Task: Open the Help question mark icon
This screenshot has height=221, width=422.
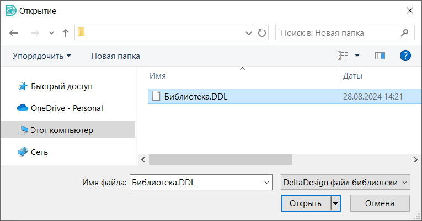Action: tap(405, 56)
